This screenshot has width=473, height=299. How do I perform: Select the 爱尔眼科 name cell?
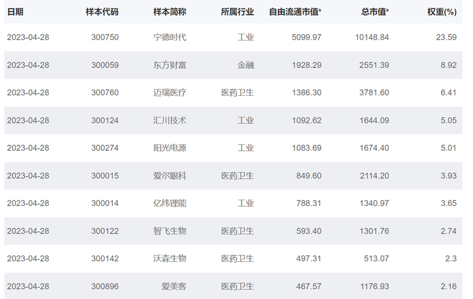[x=169, y=176]
